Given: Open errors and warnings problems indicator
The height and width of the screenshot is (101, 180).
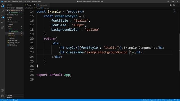Looking at the screenshot, I should (15, 100).
